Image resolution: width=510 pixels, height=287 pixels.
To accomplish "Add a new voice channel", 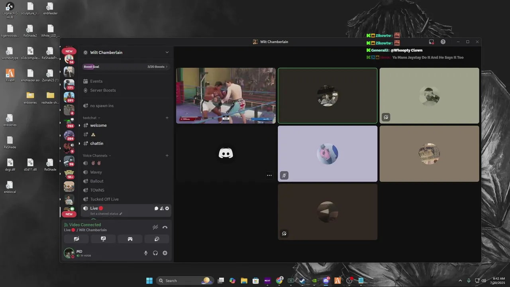I will click(167, 155).
